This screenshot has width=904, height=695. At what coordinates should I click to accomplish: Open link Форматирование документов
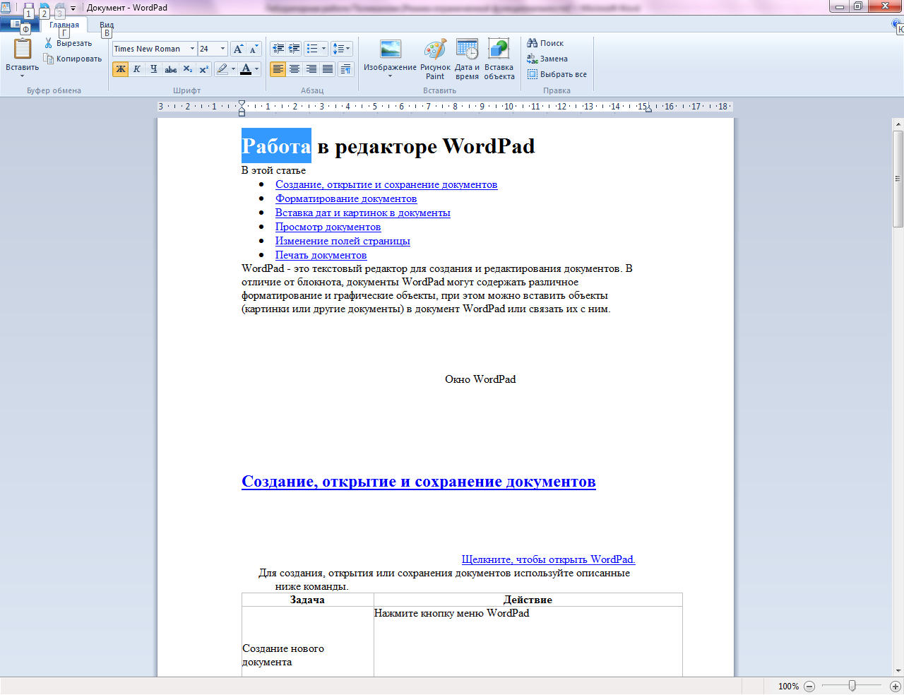346,198
